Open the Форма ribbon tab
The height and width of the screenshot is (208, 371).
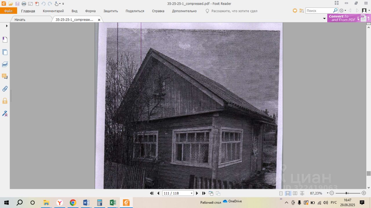tap(90, 11)
